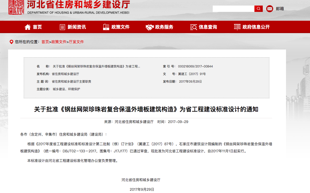Go to 首页 in the breadcrumb path
310x193 pixels.
coord(45,42)
